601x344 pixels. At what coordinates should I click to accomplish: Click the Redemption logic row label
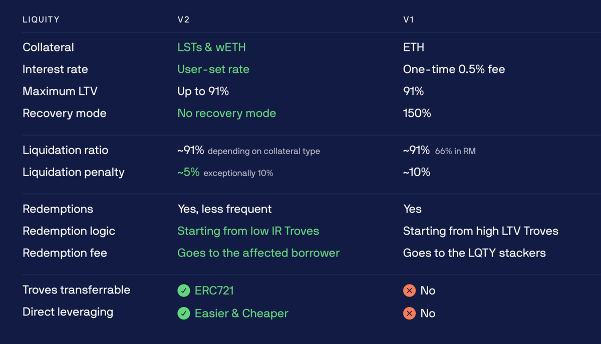coord(69,231)
